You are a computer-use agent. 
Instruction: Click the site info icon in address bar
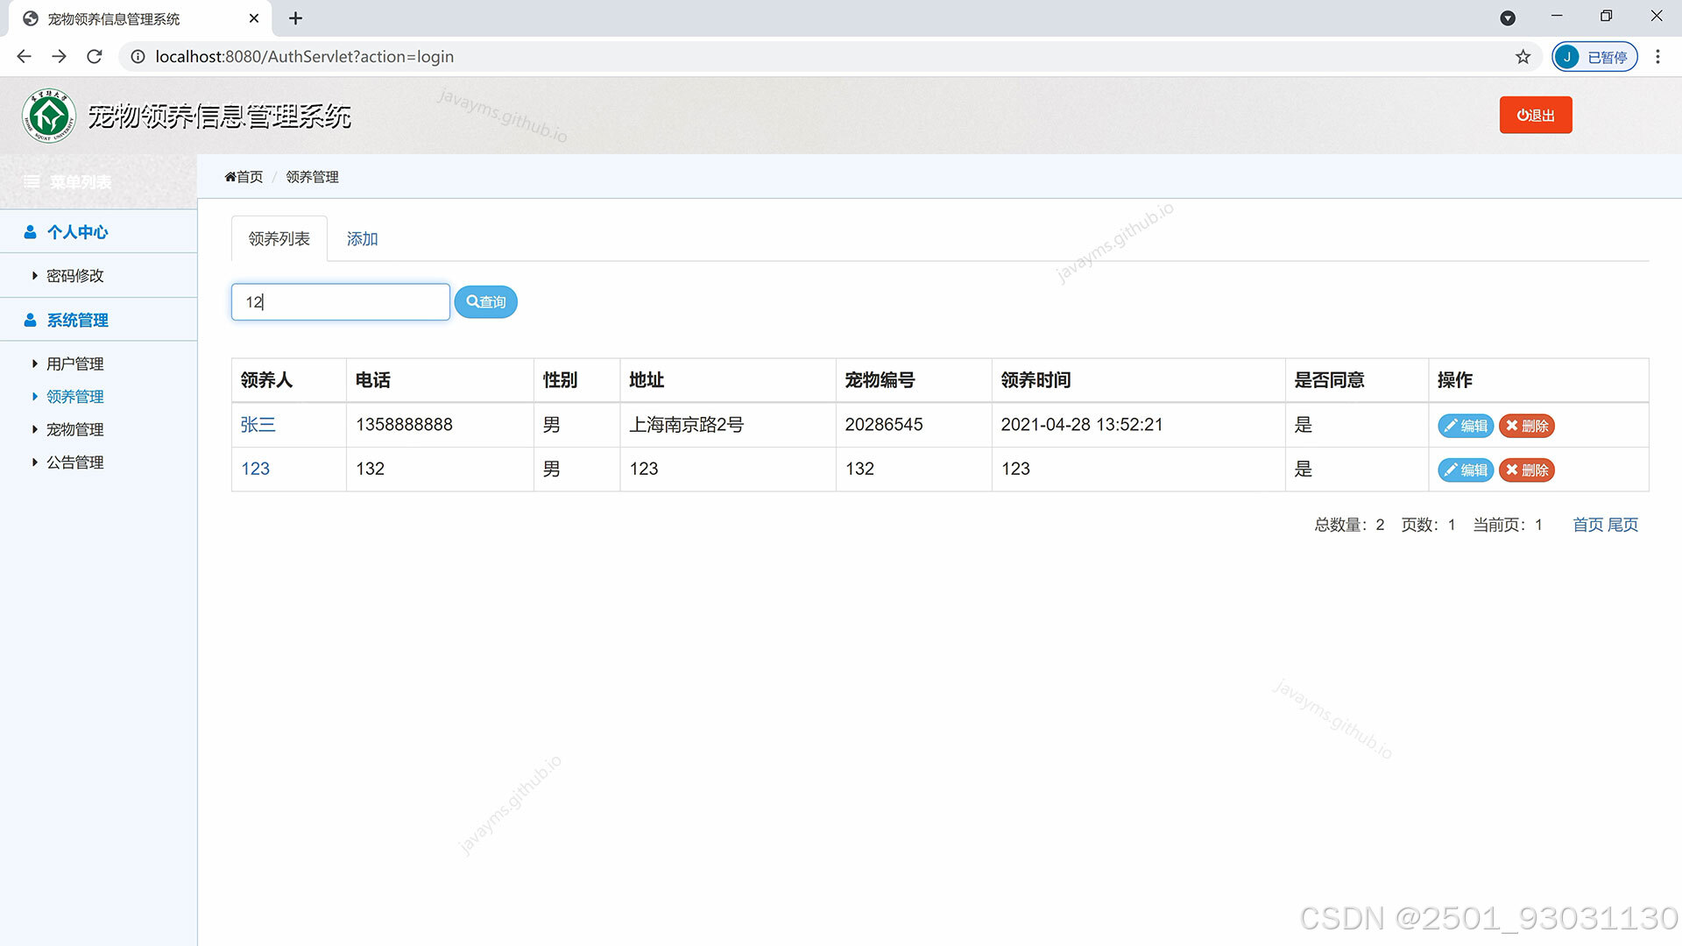click(x=138, y=57)
